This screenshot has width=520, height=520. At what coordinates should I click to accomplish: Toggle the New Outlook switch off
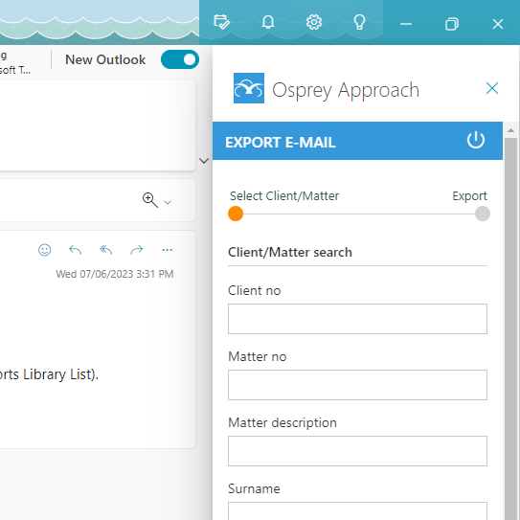[x=180, y=59]
